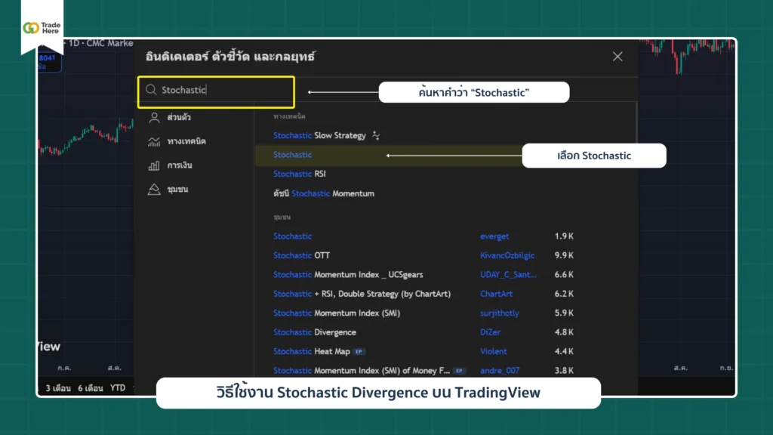Click the EP badge on Heat Map
Viewport: 773px width, 435px height.
coord(359,352)
